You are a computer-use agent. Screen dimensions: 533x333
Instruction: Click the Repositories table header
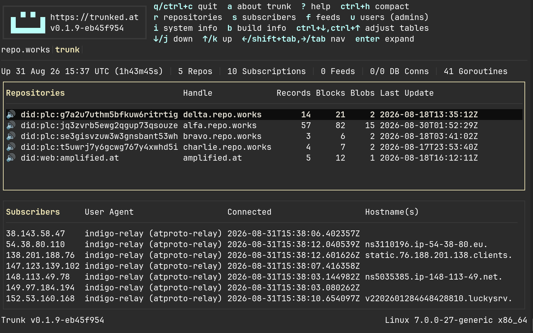[35, 93]
